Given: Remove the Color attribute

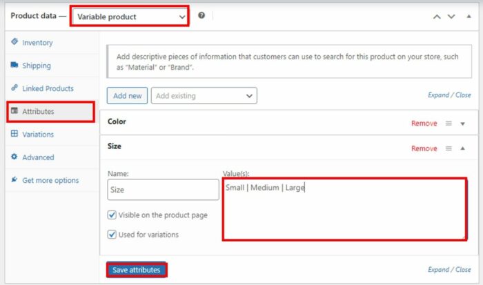Looking at the screenshot, I should tap(424, 124).
